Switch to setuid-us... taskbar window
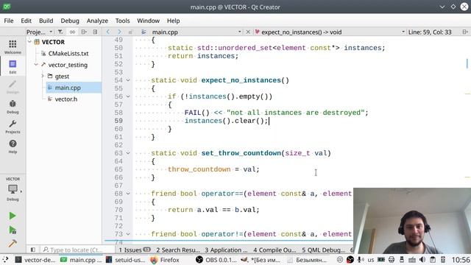 126,260
